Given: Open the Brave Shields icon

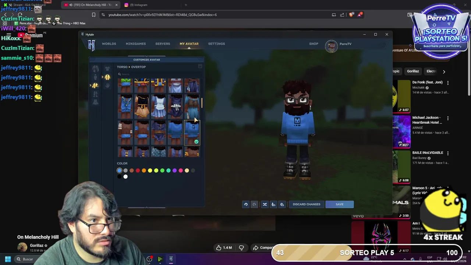Looking at the screenshot, I should click(x=351, y=15).
